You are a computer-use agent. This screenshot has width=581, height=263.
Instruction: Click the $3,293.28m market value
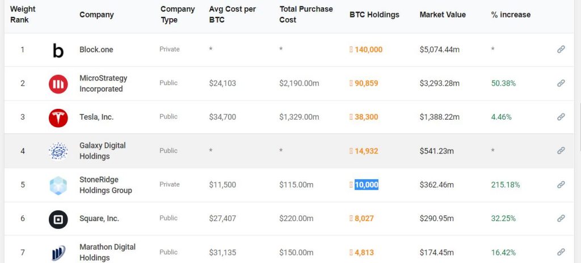tap(440, 83)
